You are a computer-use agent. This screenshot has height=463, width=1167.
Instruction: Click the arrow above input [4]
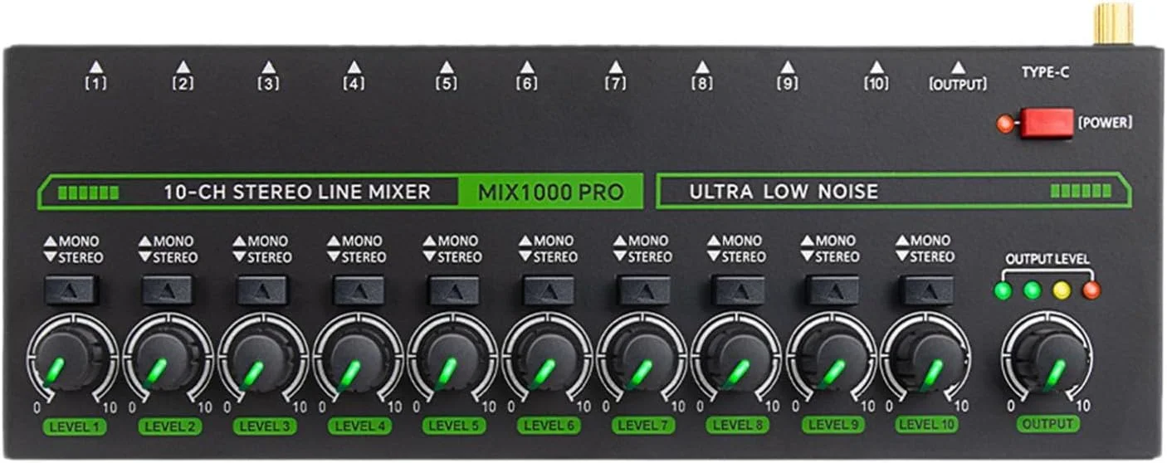click(x=354, y=66)
